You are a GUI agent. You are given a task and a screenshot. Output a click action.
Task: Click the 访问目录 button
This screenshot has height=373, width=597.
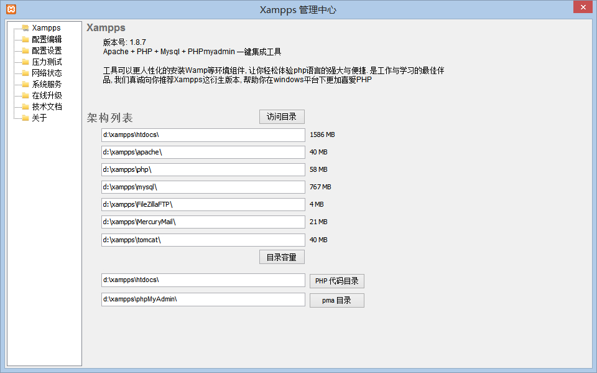click(282, 116)
